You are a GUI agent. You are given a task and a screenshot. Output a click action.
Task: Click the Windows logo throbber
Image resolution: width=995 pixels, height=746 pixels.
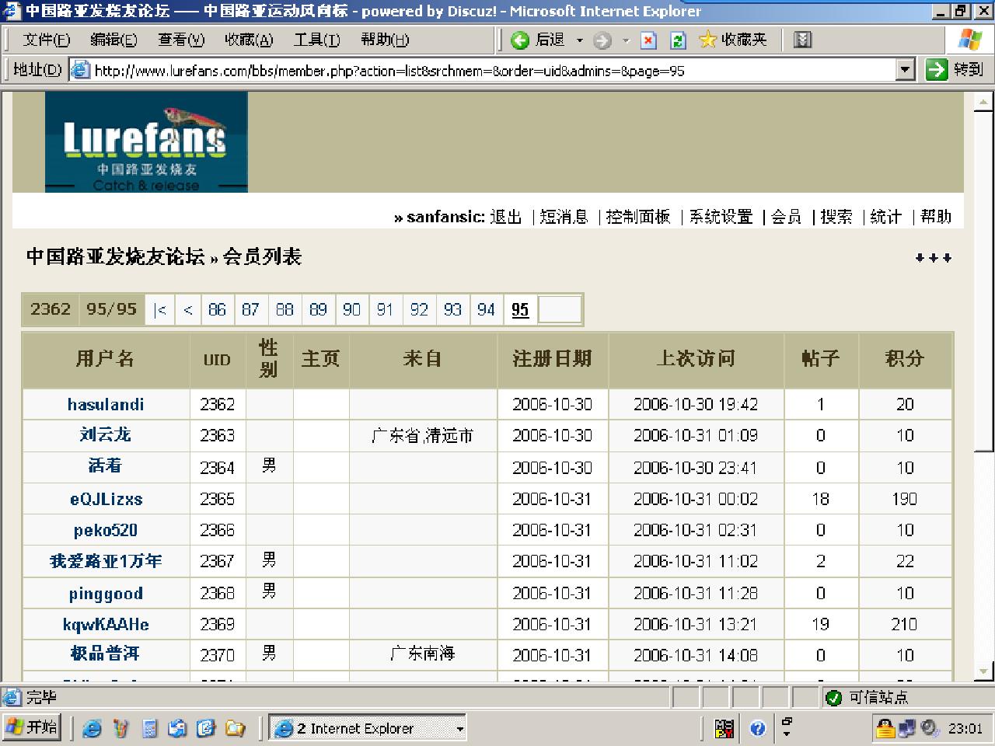coord(969,40)
